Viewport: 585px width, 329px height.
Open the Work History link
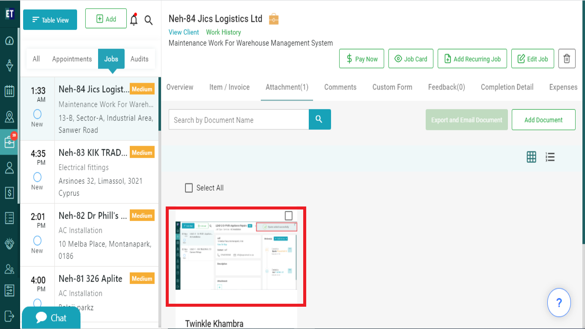coord(224,32)
